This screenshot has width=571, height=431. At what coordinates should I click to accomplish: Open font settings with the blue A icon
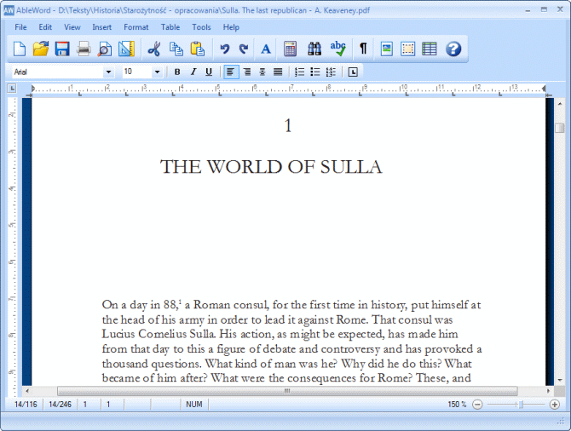[x=266, y=49]
